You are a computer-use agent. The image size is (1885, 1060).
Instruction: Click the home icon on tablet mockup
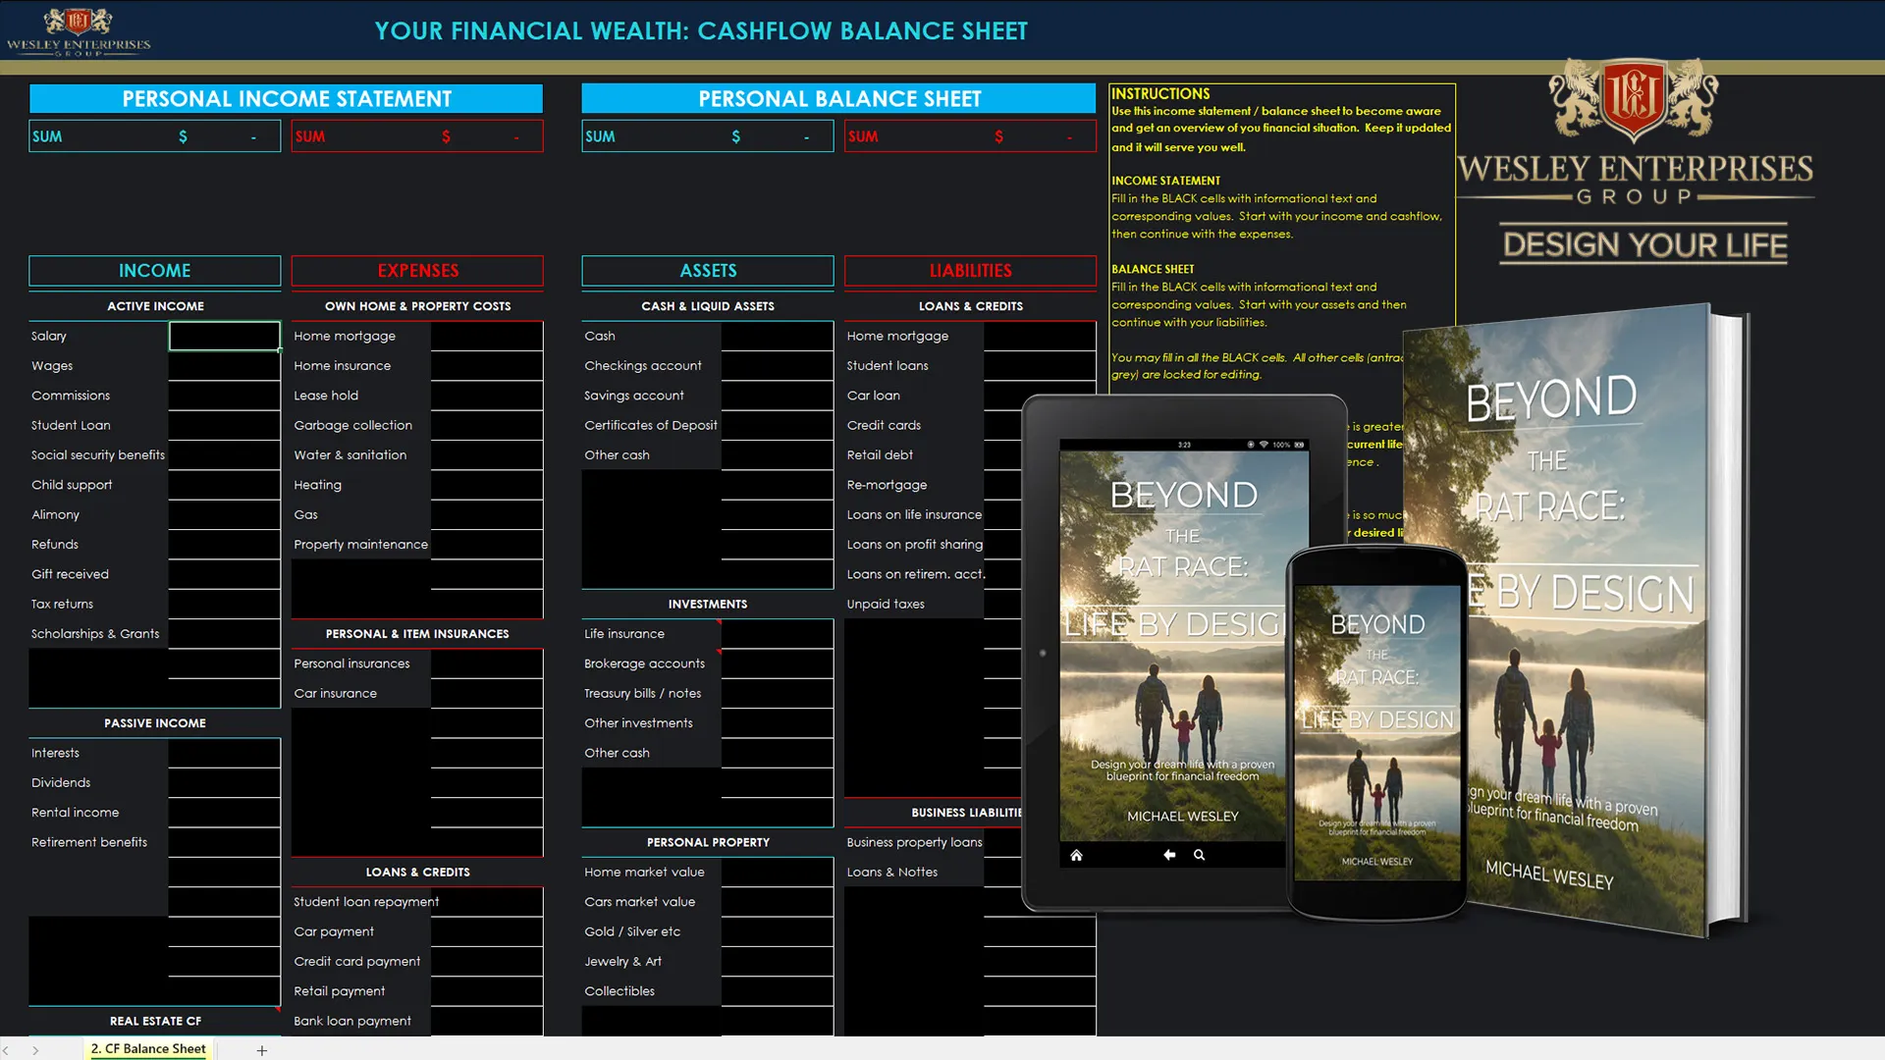(x=1076, y=855)
